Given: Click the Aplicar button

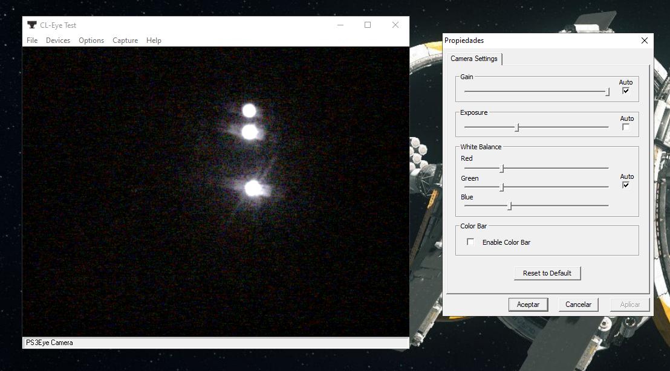Looking at the screenshot, I should (630, 305).
